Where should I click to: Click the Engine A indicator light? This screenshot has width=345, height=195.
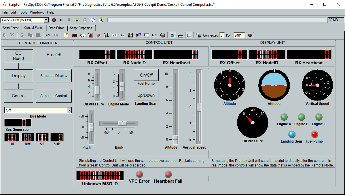[x=284, y=117]
